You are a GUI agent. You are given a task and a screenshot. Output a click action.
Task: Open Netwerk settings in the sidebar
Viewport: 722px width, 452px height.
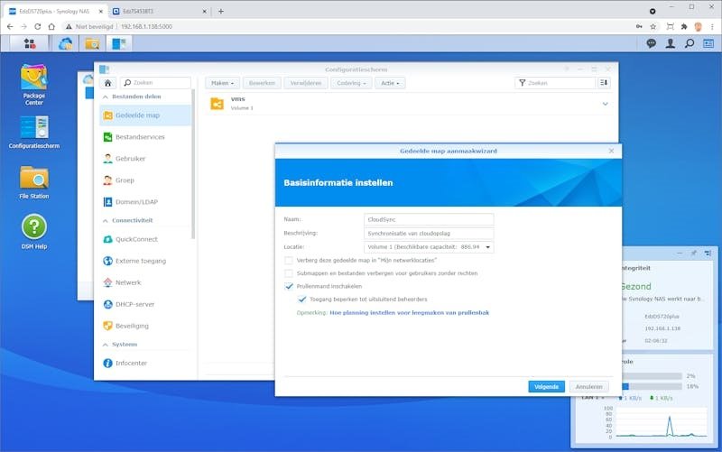(x=145, y=282)
